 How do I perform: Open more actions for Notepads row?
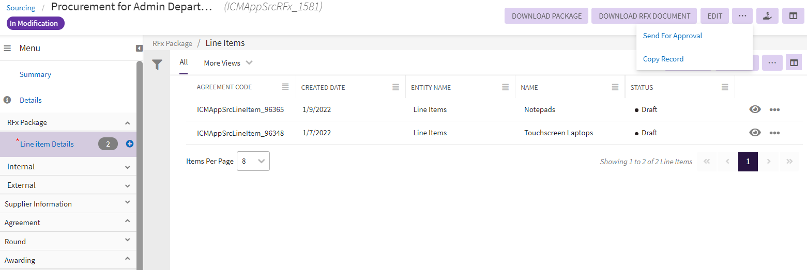point(774,109)
